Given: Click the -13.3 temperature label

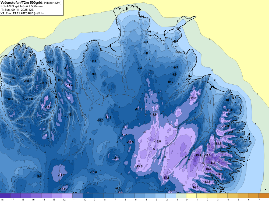Looking at the screenshot, I should click(x=139, y=166).
